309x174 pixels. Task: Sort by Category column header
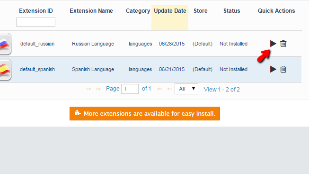click(138, 10)
